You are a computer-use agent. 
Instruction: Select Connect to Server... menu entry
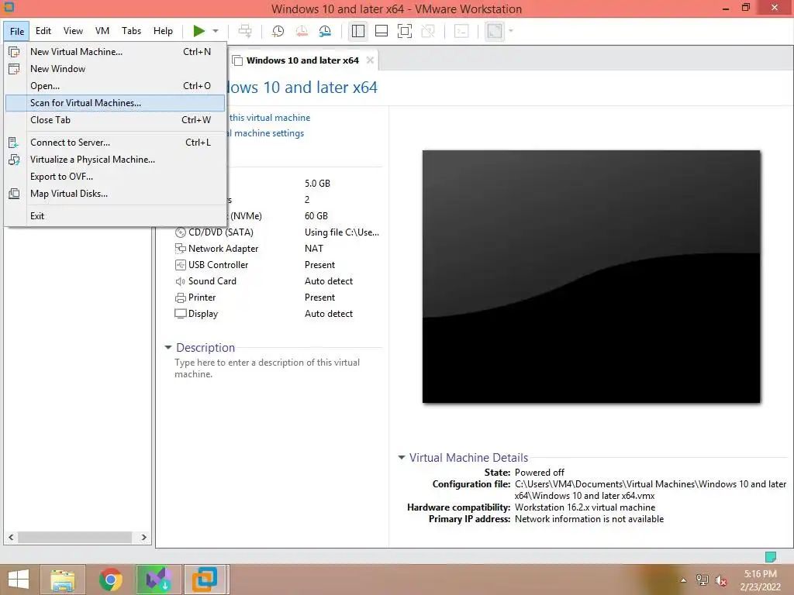(115, 143)
